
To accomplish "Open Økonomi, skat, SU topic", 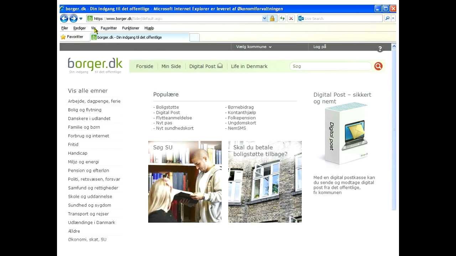I will pos(87,240).
